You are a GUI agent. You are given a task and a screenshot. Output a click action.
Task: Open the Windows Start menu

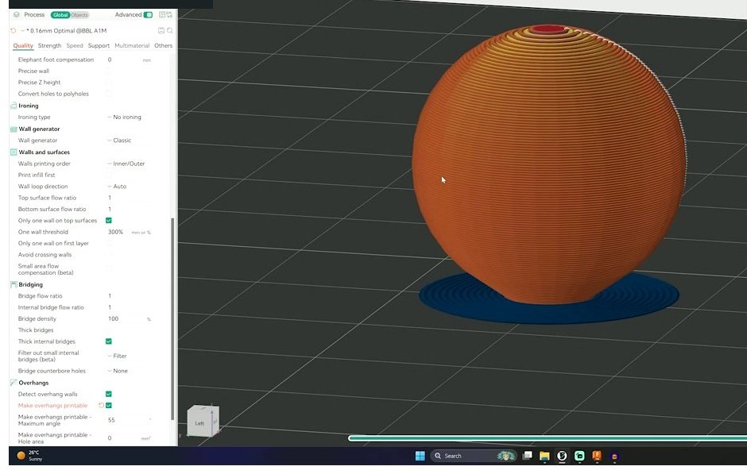[x=420, y=456]
